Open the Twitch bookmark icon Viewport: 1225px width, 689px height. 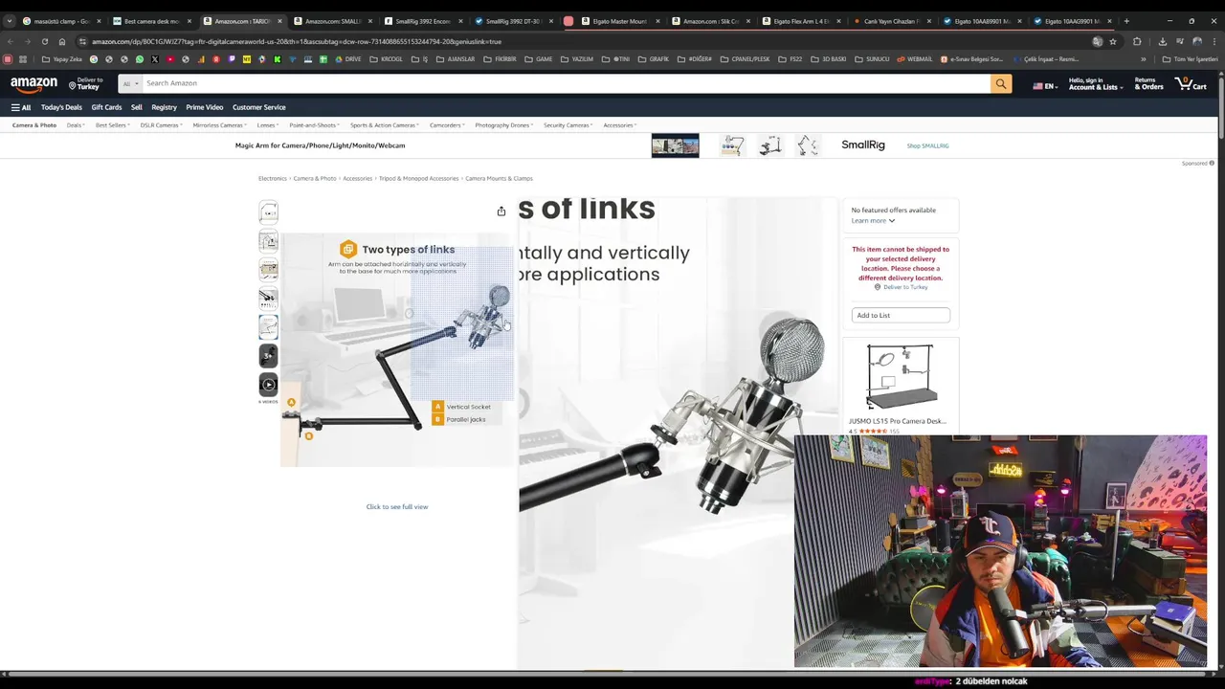coord(232,59)
